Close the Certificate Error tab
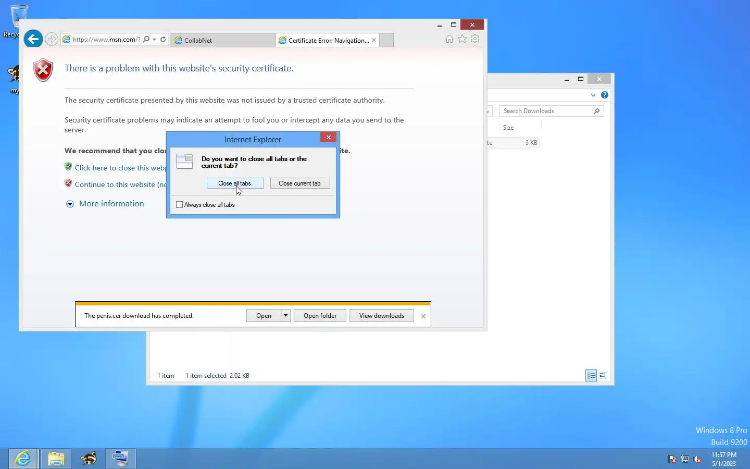This screenshot has height=469, width=750. coord(374,40)
